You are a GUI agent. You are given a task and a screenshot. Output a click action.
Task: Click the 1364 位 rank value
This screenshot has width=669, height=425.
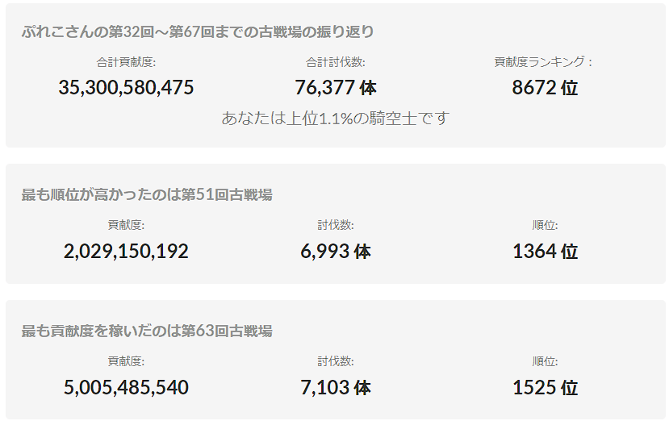pyautogui.click(x=545, y=251)
